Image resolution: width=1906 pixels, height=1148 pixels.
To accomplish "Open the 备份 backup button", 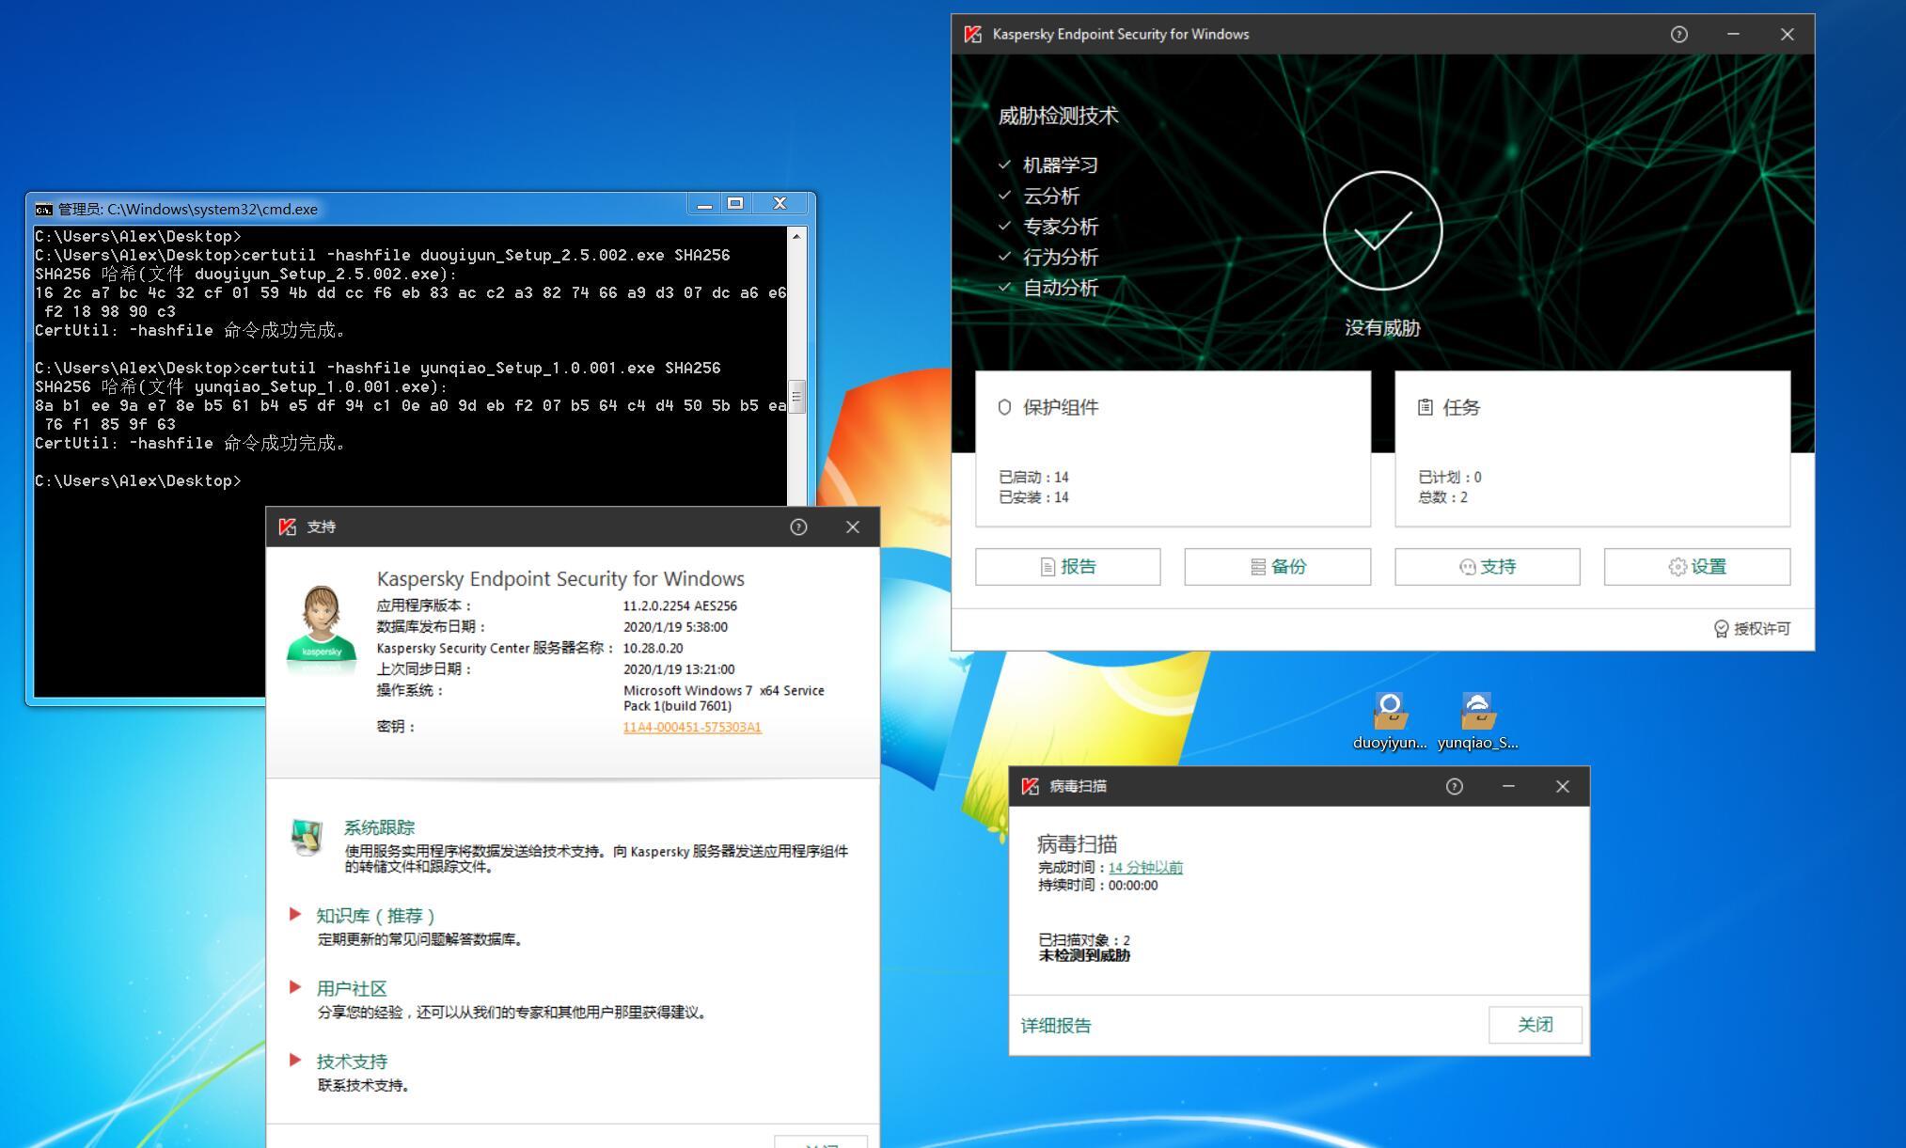I will click(x=1277, y=567).
